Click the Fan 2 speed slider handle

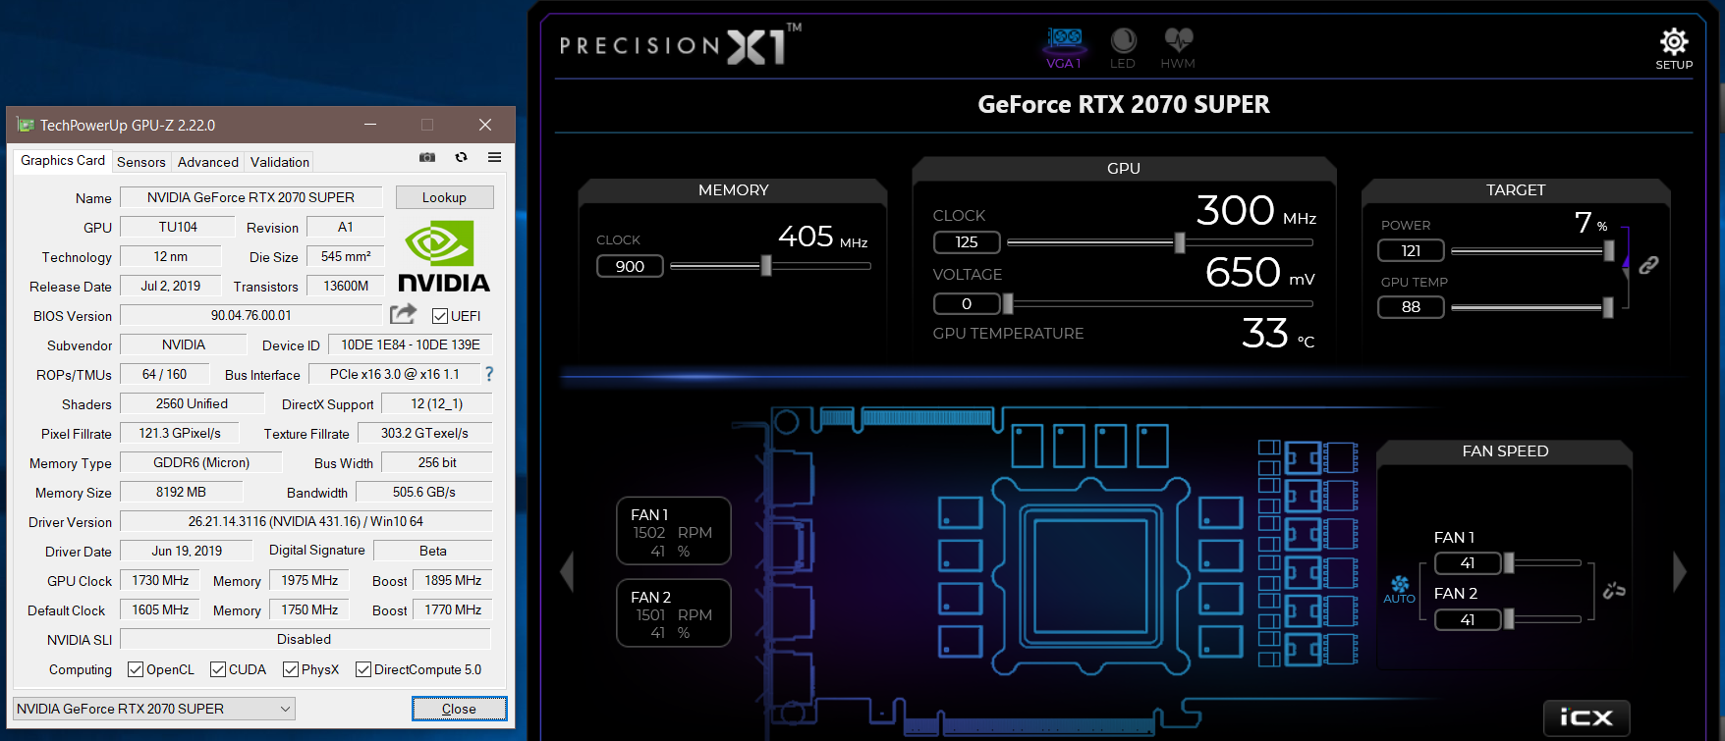(1509, 618)
